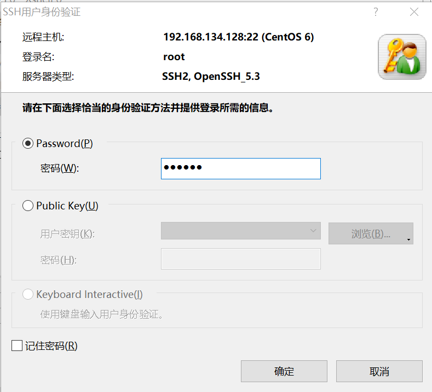Click the 远程主机 label
Image resolution: width=432 pixels, height=392 pixels.
pyautogui.click(x=43, y=37)
